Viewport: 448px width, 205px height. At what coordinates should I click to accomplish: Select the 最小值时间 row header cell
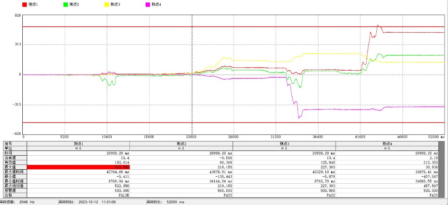(15, 181)
